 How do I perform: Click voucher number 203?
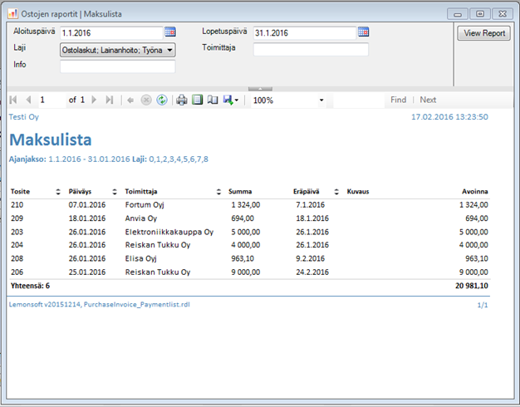(x=17, y=232)
